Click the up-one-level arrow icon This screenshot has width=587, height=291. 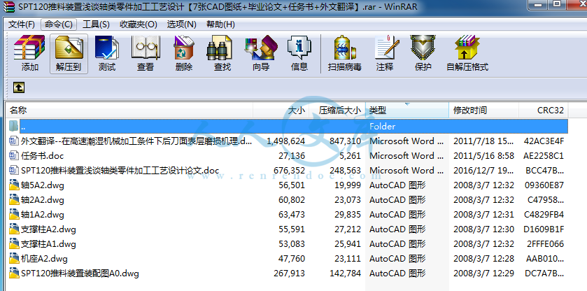(19, 87)
